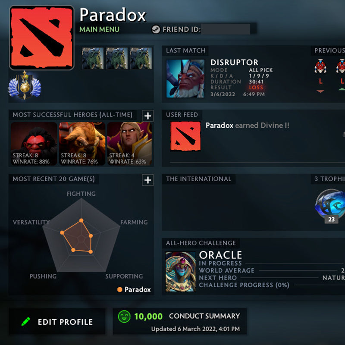
Task: Click the Dota 2 profile avatar
Action: pos(41,38)
